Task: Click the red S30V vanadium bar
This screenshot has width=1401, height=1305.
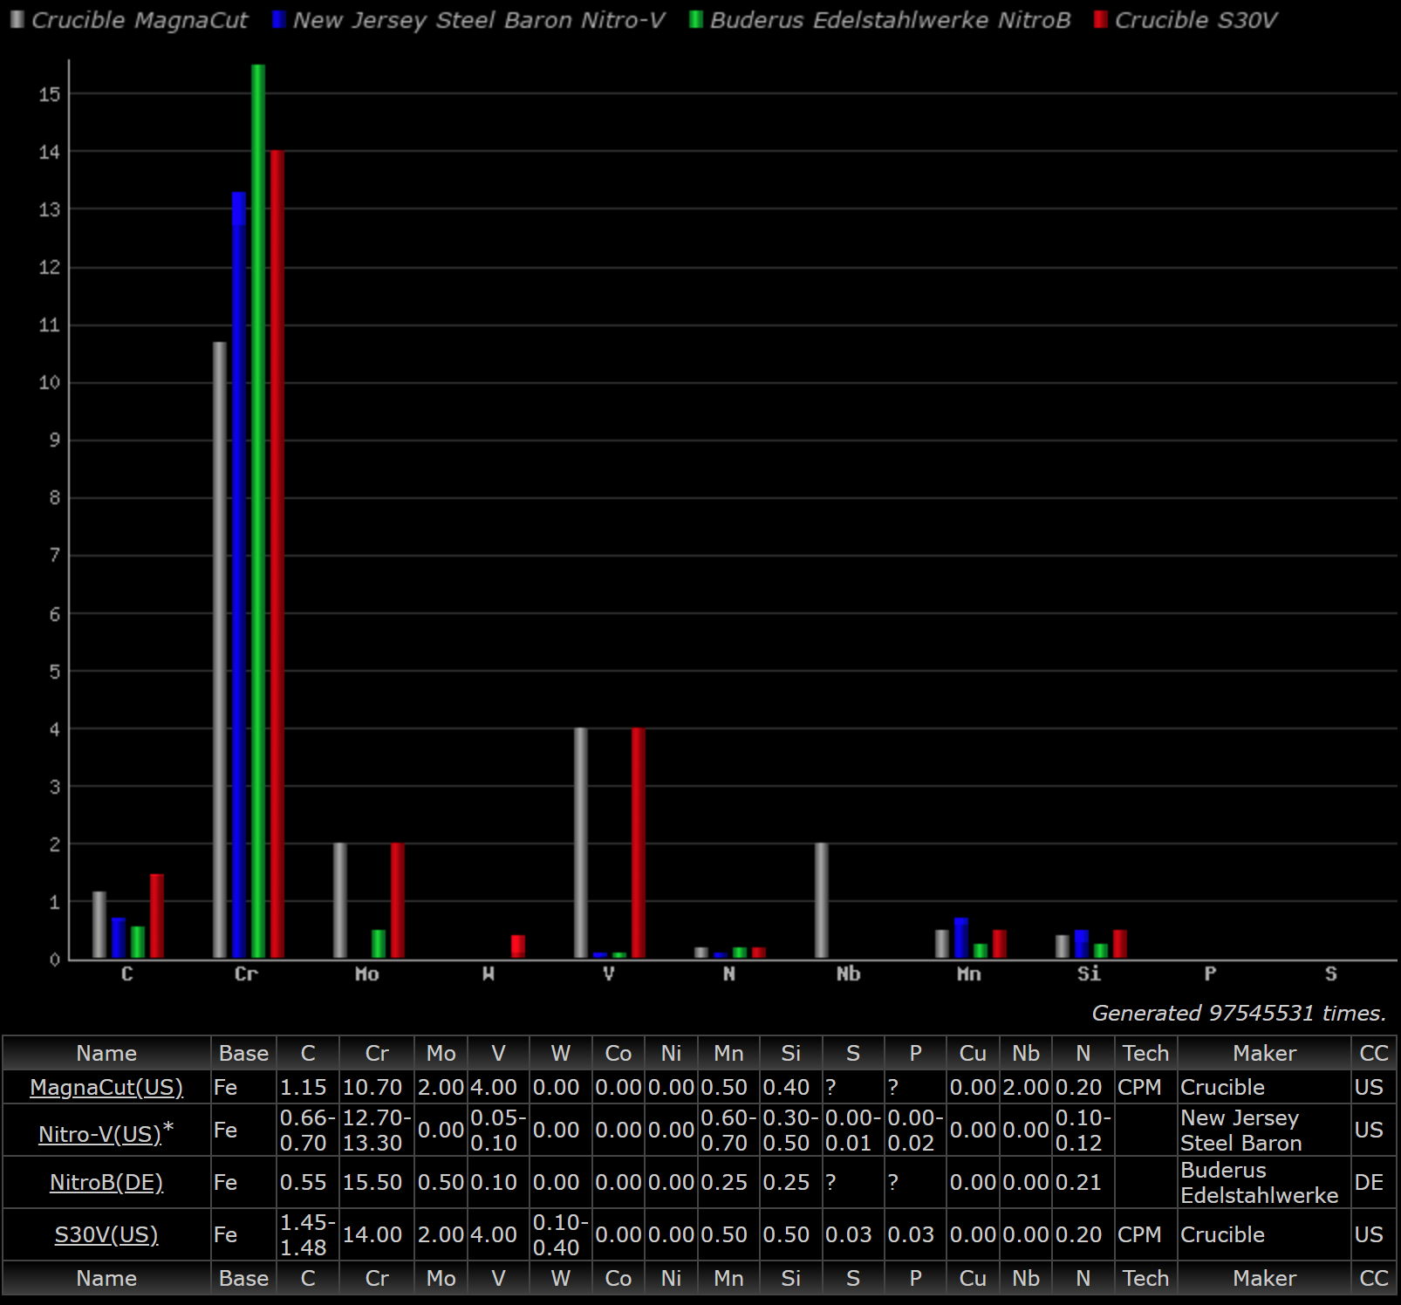Action: (639, 843)
